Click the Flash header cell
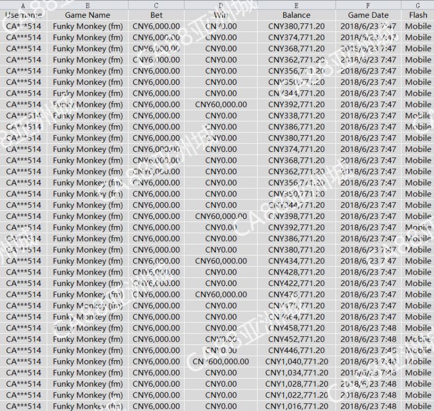The image size is (434, 411). pos(418,15)
